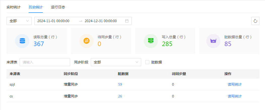The image size is (265, 110).
Task: Click the refresh icon button
Action: pyautogui.click(x=255, y=21)
